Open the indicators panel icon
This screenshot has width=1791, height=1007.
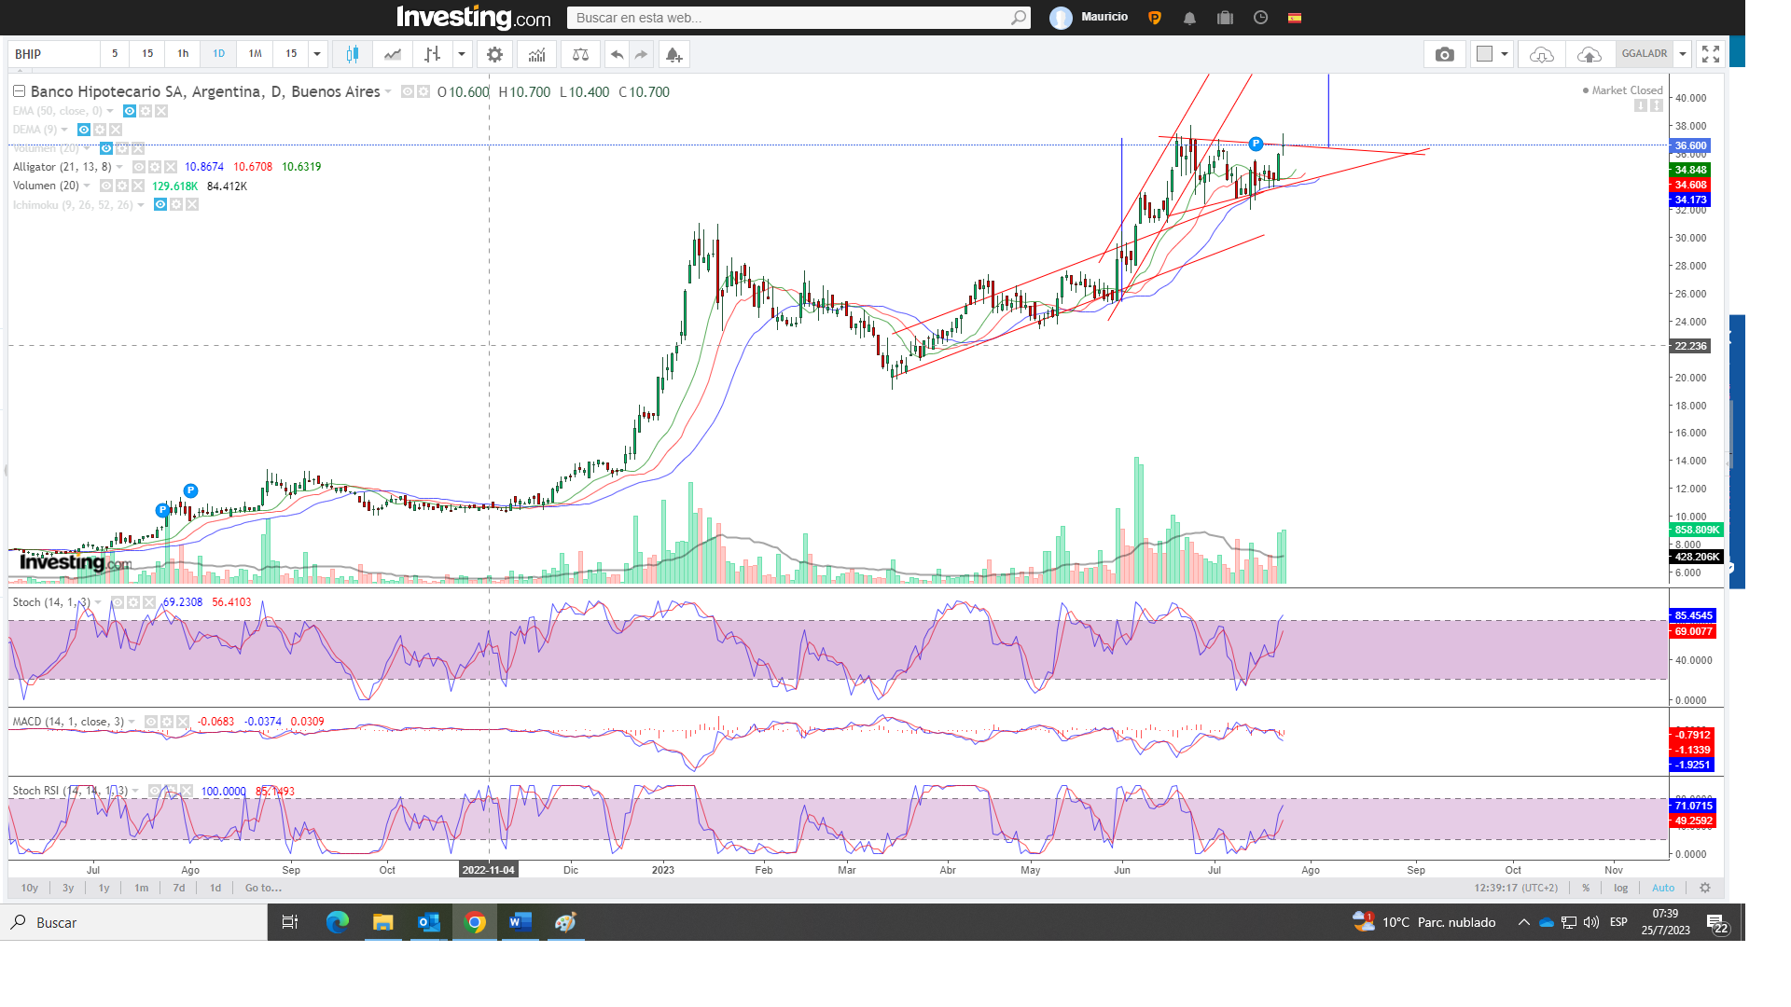[x=536, y=54]
